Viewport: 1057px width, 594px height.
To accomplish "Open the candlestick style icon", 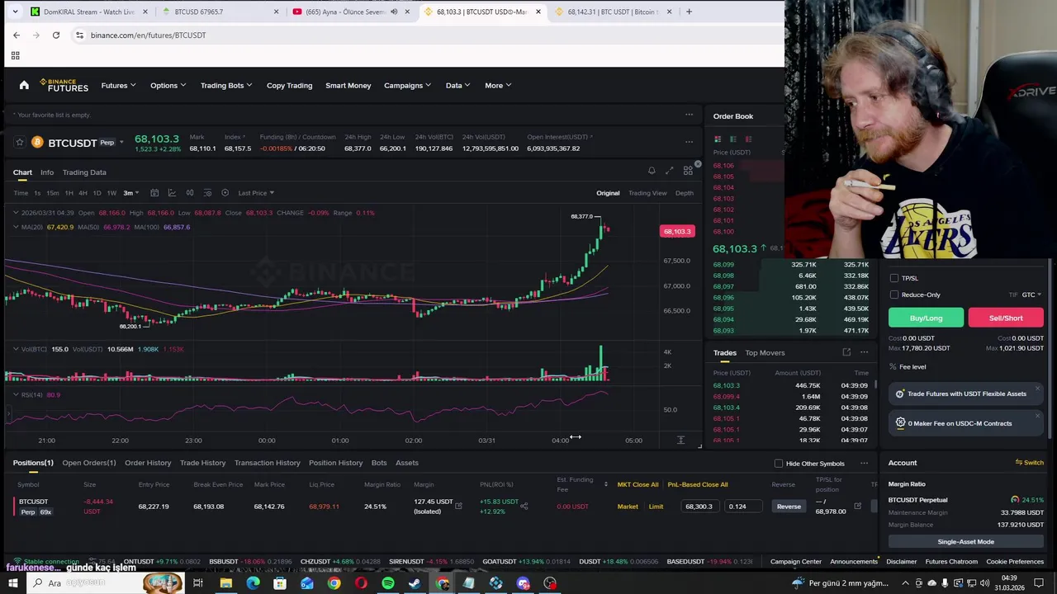I will 190,193.
